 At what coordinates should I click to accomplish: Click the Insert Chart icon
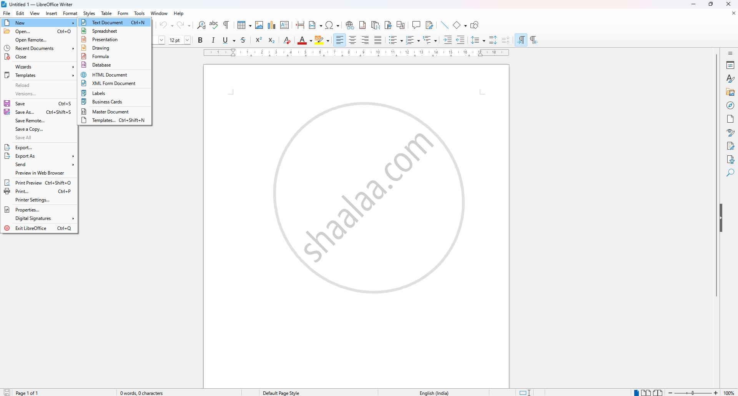(x=272, y=25)
